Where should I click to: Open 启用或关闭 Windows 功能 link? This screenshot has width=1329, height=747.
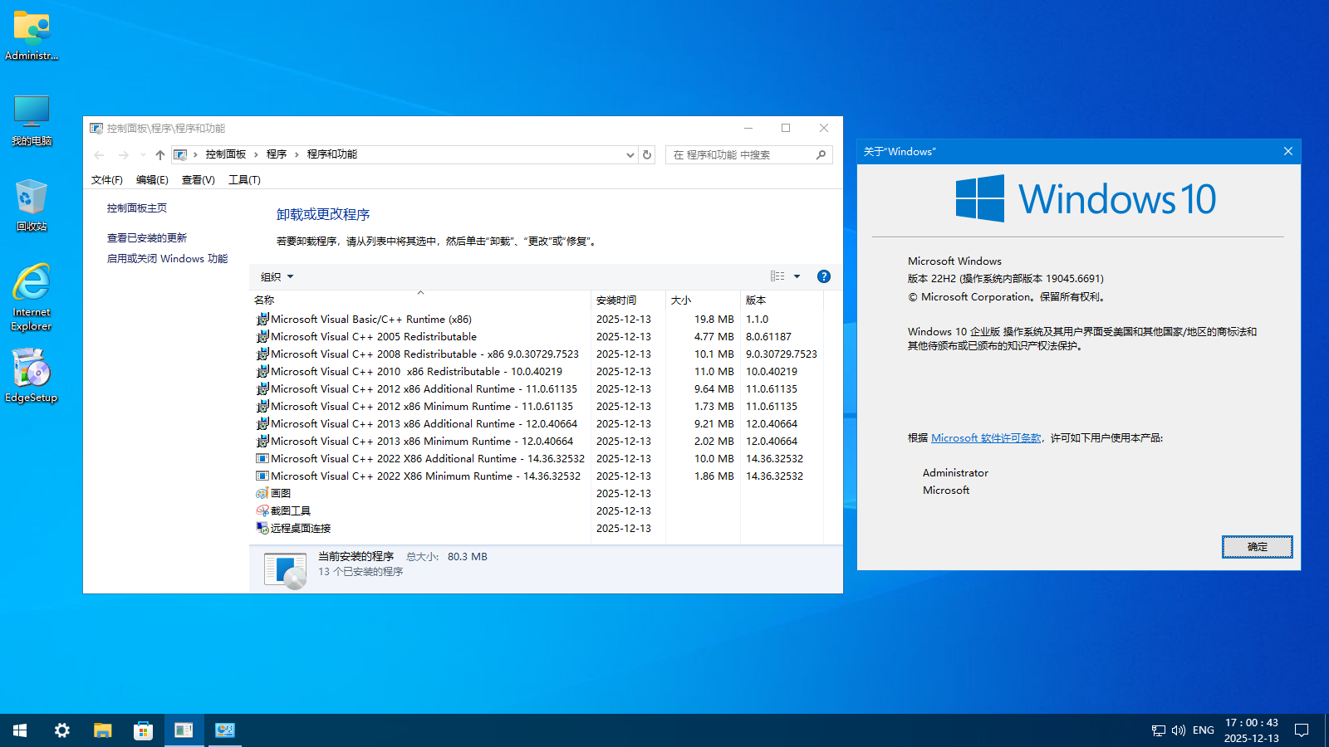click(x=167, y=259)
